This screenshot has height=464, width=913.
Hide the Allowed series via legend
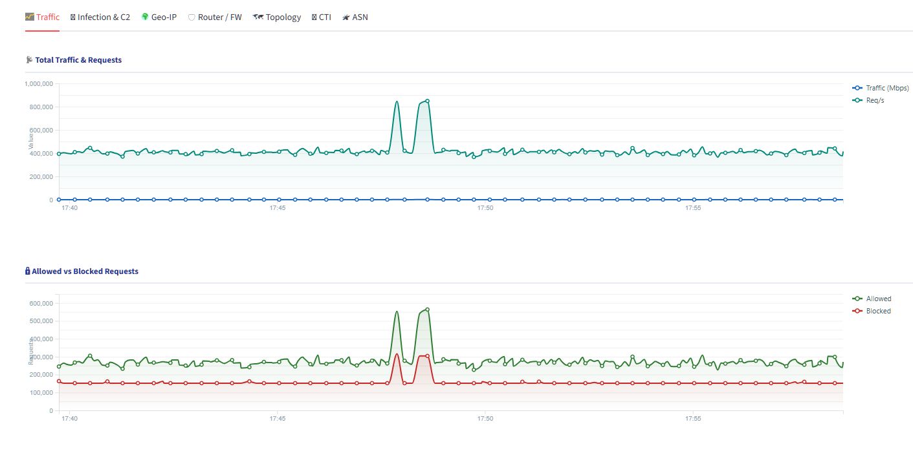(x=872, y=299)
